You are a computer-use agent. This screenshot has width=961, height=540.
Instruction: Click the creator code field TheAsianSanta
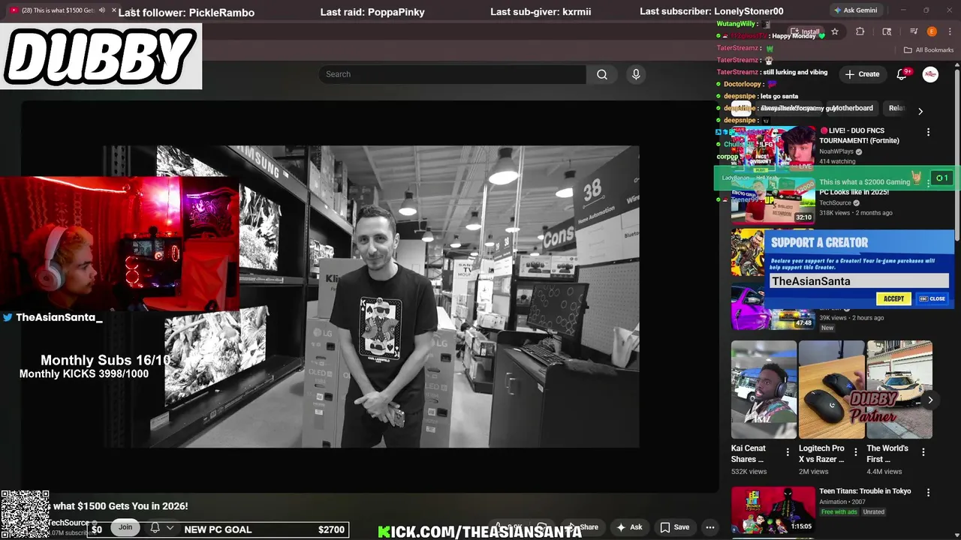tap(857, 281)
